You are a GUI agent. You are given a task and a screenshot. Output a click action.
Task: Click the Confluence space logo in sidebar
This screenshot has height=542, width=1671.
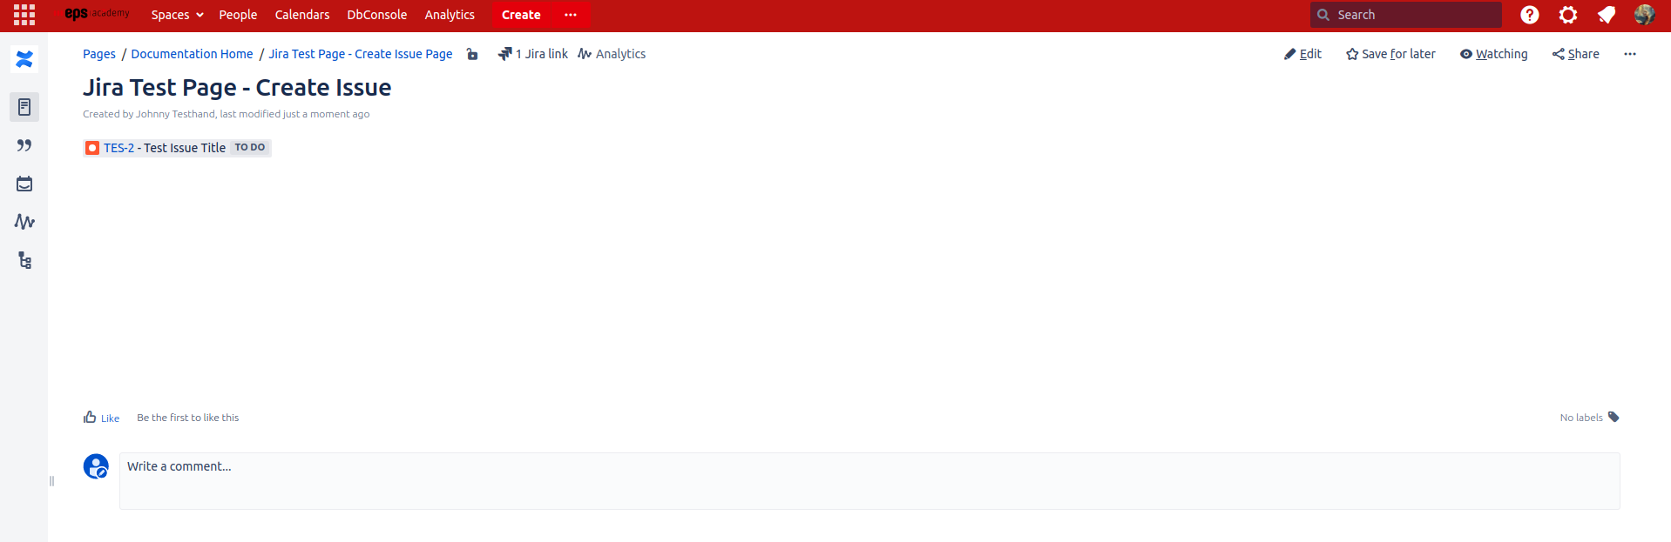(24, 59)
